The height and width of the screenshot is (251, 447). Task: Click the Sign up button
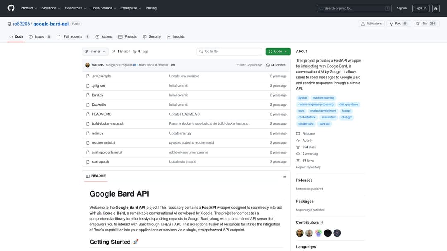click(x=421, y=8)
